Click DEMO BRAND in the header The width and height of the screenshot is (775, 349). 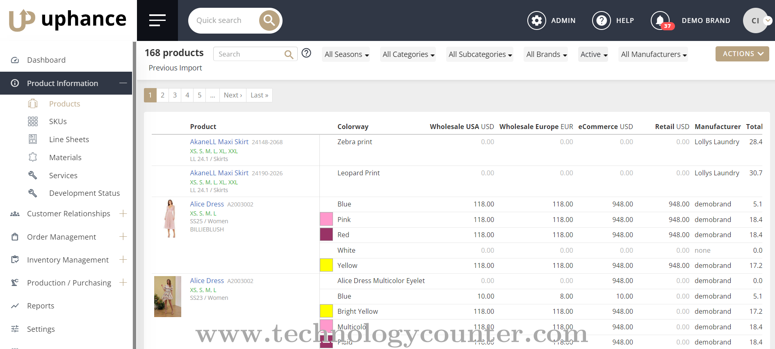[706, 20]
